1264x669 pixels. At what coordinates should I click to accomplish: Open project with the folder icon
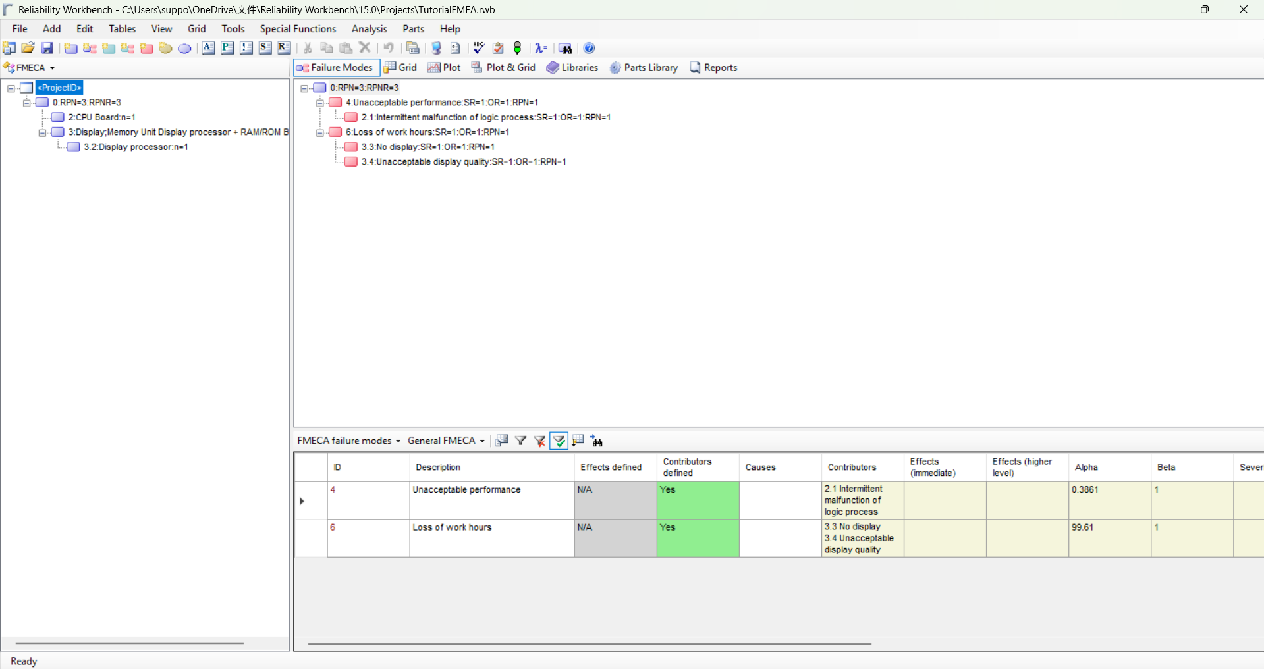pyautogui.click(x=28, y=48)
